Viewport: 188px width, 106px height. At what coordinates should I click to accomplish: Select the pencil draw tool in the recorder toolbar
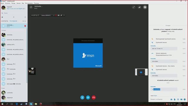pos(61,15)
